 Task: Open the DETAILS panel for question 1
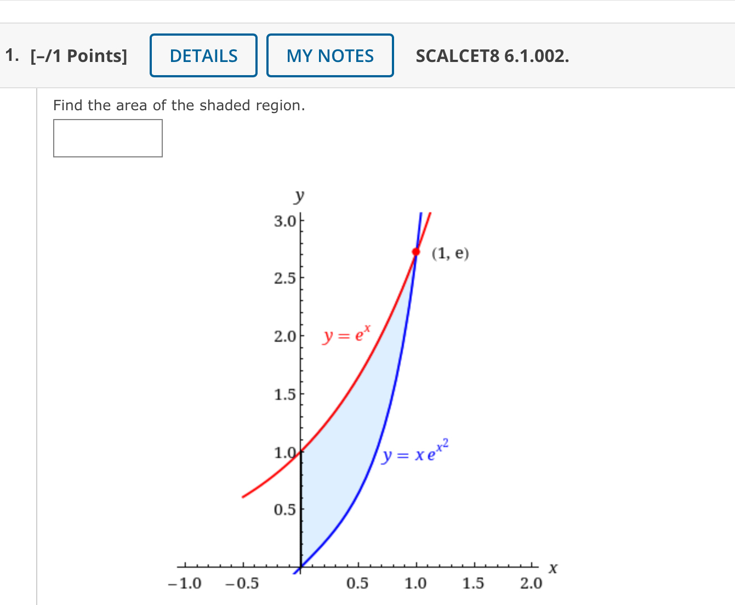203,55
